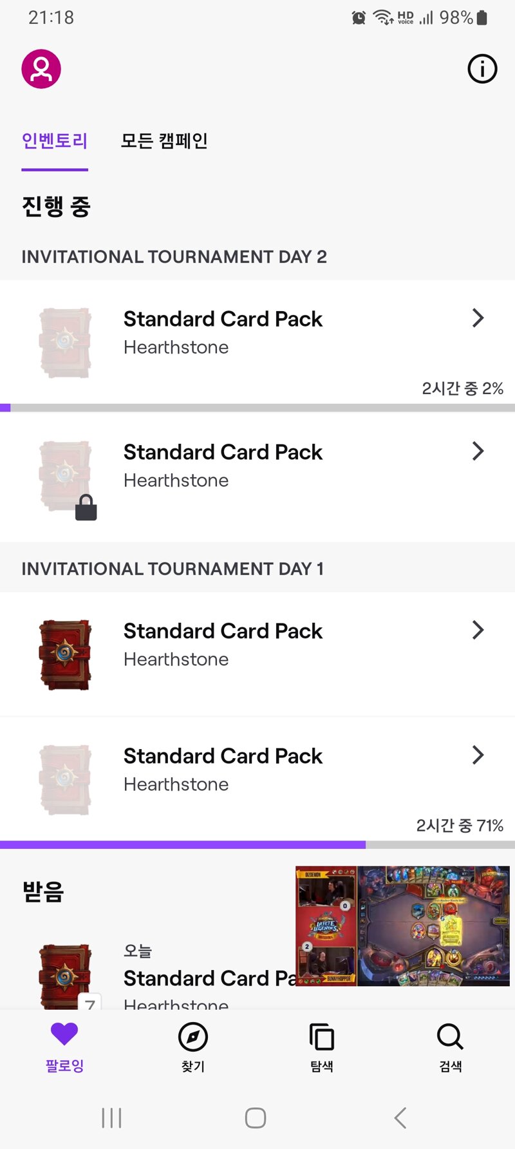
Task: Click the 71% drop progress bar
Action: (x=257, y=844)
